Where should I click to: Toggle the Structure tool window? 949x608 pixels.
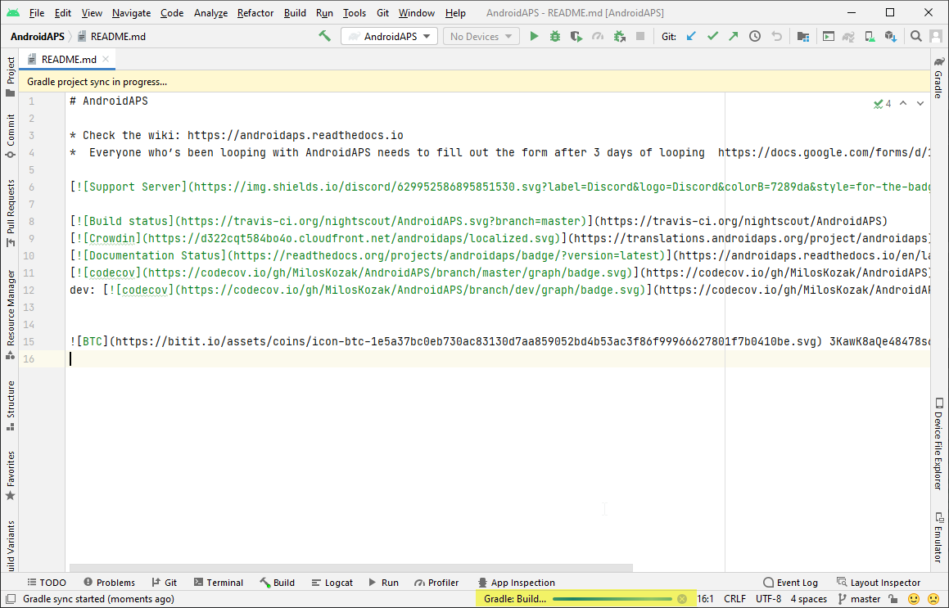click(11, 405)
